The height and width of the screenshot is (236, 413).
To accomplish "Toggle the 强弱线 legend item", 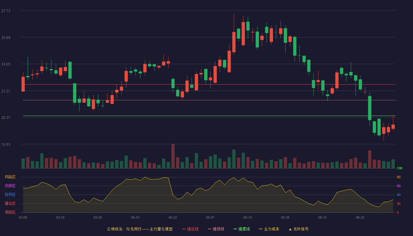I will click(216, 229).
